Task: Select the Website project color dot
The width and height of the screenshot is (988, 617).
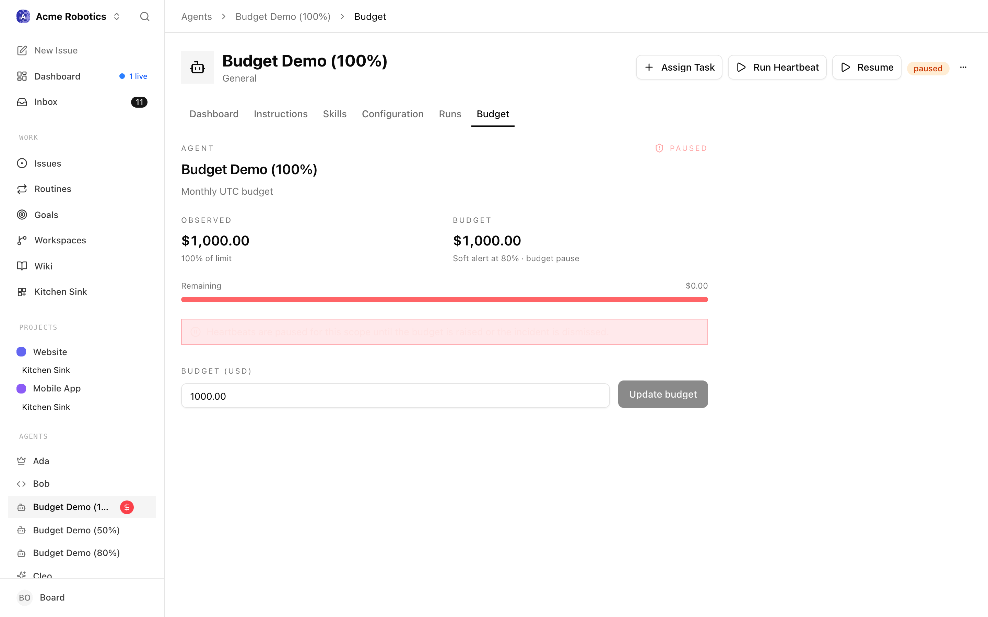Action: pos(21,352)
